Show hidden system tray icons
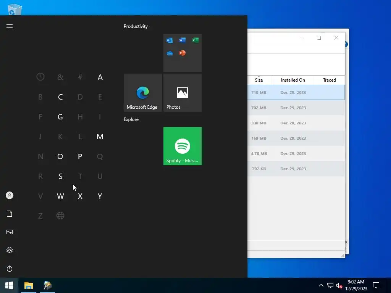 tap(321, 285)
